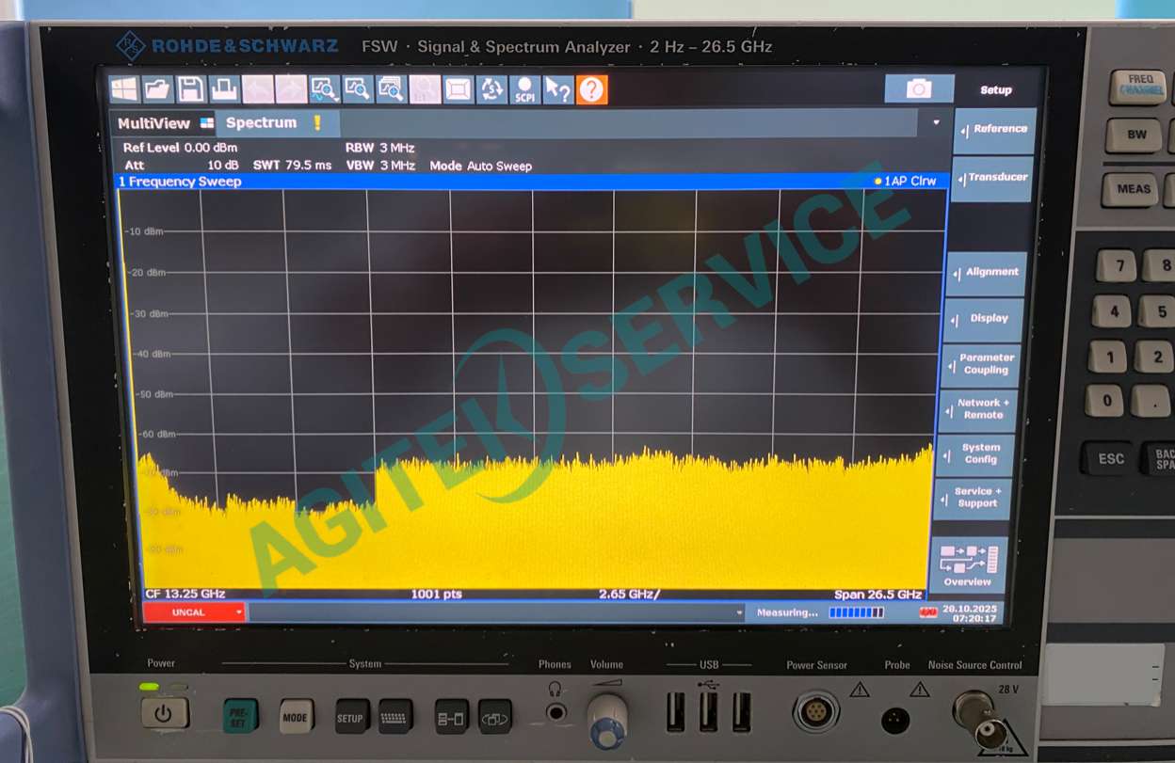Screen dimensions: 1175x763
Task: Open the red UNCAL status dropdown
Action: point(194,612)
